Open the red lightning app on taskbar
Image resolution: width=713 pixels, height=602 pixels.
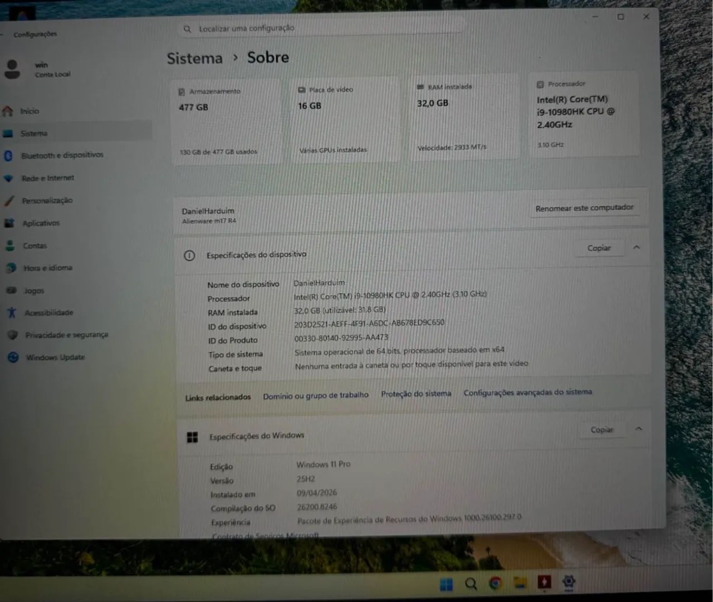coord(544,582)
